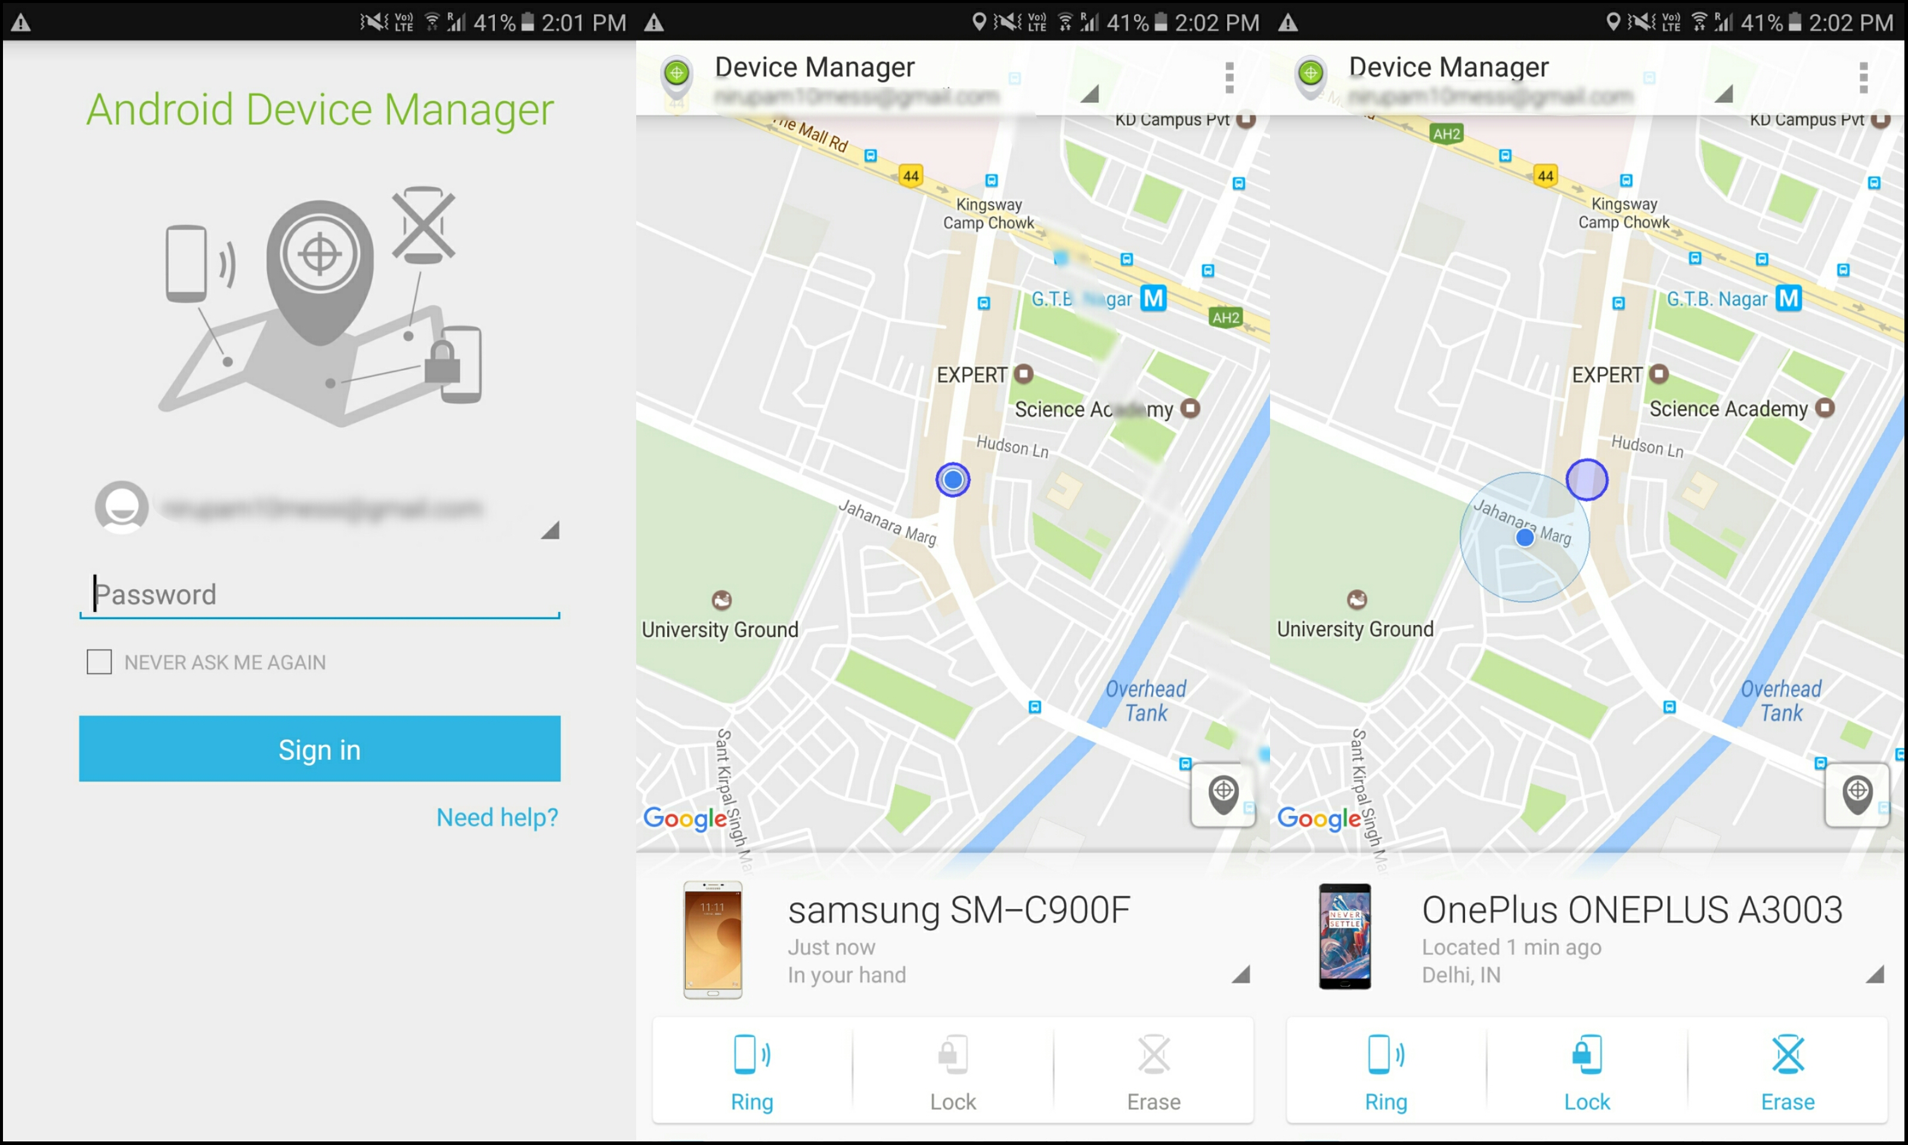
Task: Tap 'Located 1 min ago' text
Action: [x=1511, y=946]
